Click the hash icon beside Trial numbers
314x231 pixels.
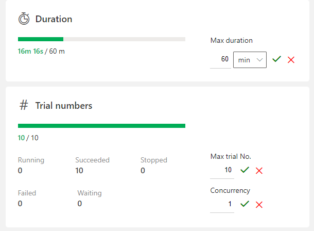pyautogui.click(x=24, y=106)
